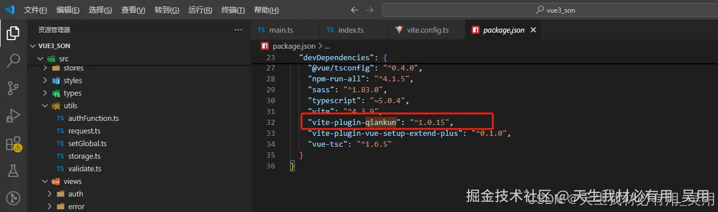Viewport: 718px width, 212px height.
Task: Open the Git graph icon in activity bar
Action: pos(13,198)
